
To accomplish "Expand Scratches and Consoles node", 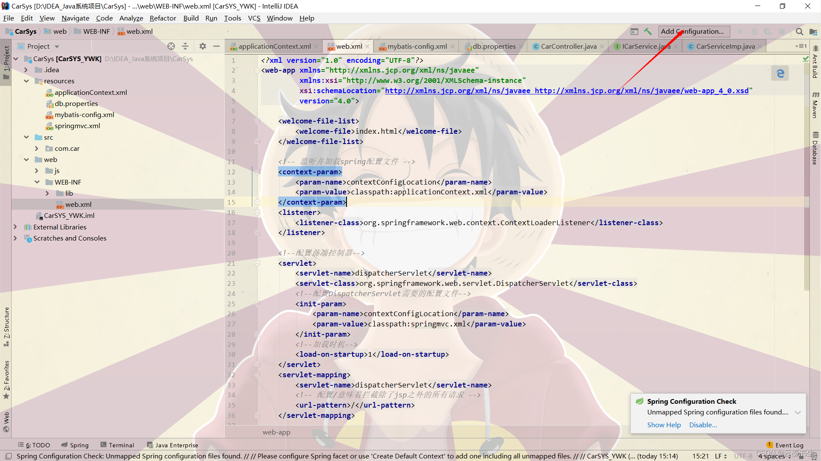I will click(x=15, y=238).
